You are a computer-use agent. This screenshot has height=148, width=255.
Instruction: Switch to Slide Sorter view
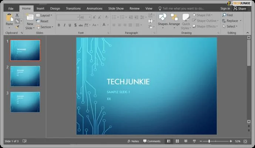(x=177, y=141)
